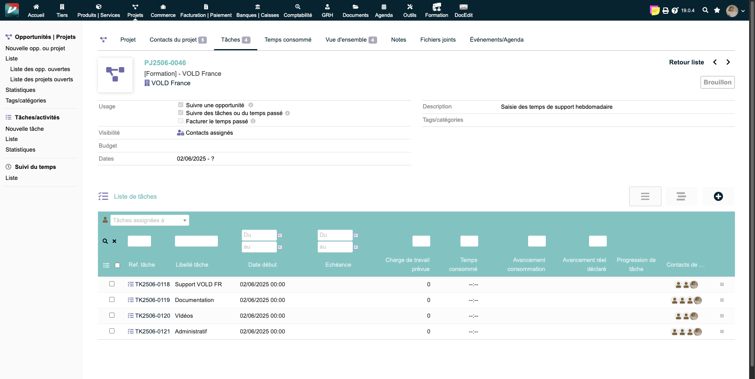Image resolution: width=755 pixels, height=379 pixels.
Task: Click the Ref. tâche filter input field
Action: (139, 241)
